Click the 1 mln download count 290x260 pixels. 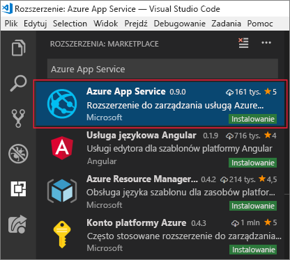coord(245,222)
